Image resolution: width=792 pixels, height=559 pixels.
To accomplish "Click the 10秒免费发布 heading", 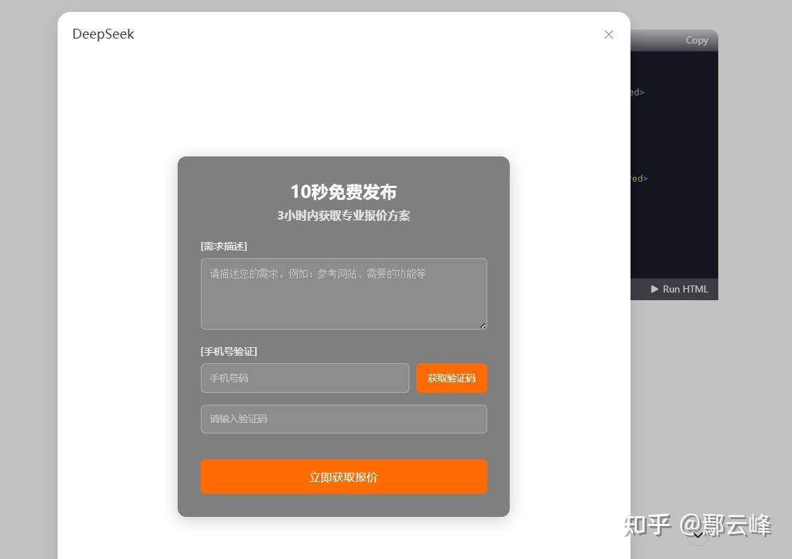I will [x=343, y=191].
